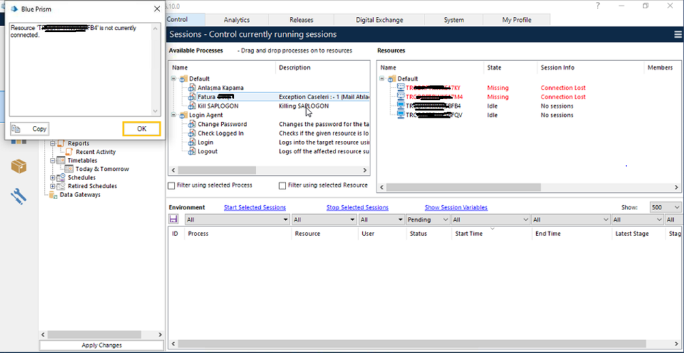Screen dimensions: 684x353
Task: Open the Resource filter dropdown
Action: [325, 220]
